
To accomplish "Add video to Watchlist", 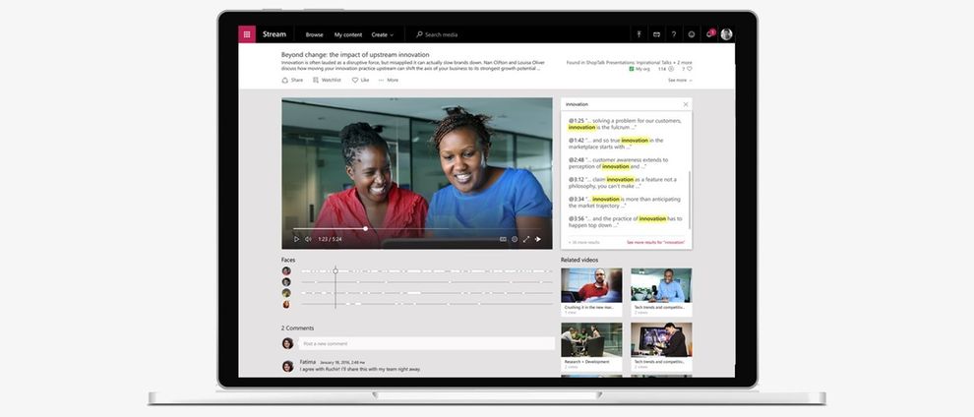I will pyautogui.click(x=327, y=80).
